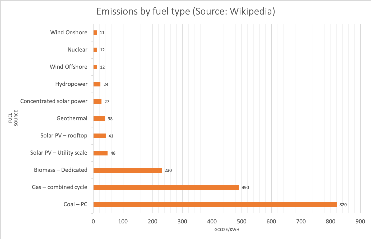Click the 'Biomass – Dedicated' label
Image resolution: width=371 pixels, height=239 pixels.
[61, 170]
